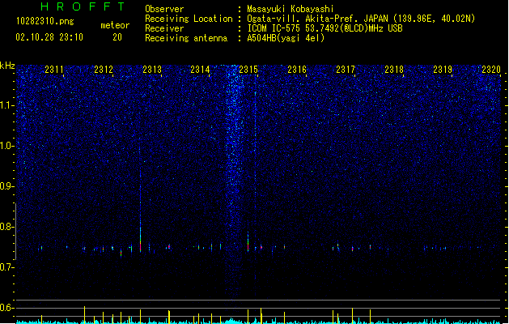Click the HROFFT title text
509x324 pixels.
[x=83, y=6]
